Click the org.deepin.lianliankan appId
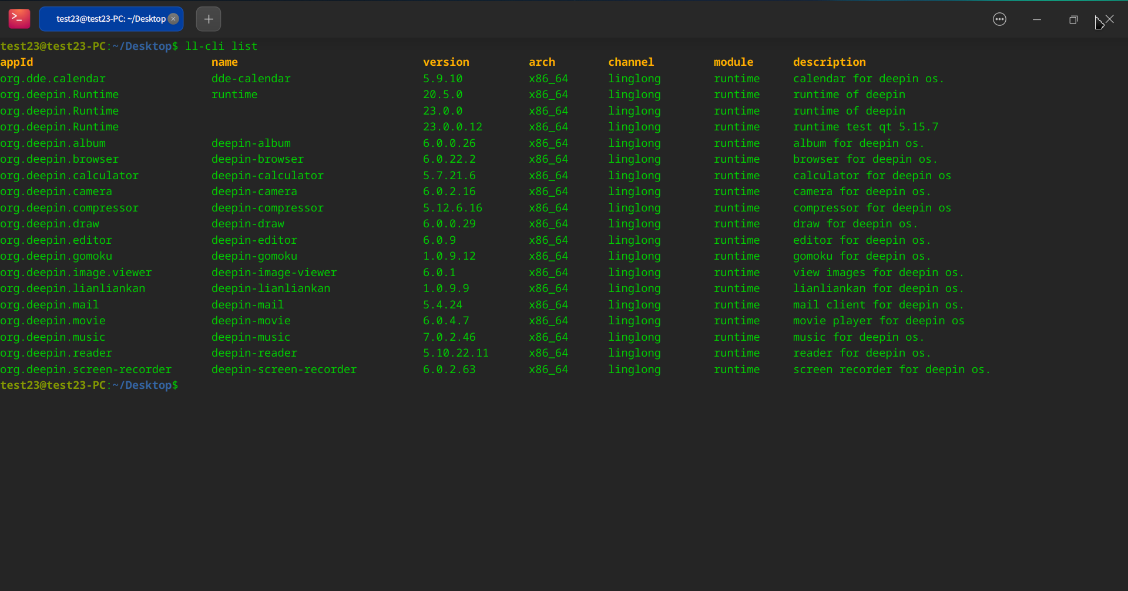The height and width of the screenshot is (591, 1128). pyautogui.click(x=73, y=288)
